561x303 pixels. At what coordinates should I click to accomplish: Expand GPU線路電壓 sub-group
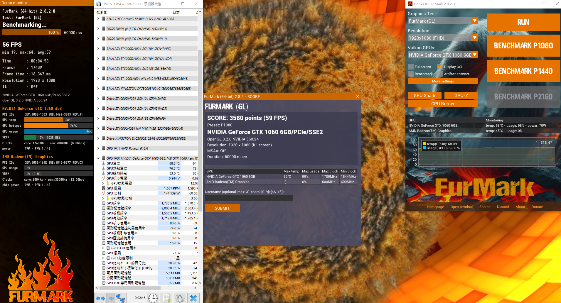coord(103,183)
